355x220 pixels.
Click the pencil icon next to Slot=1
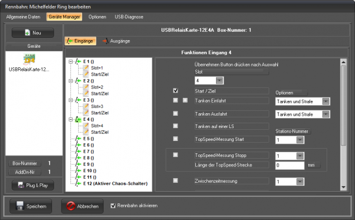pos(86,68)
